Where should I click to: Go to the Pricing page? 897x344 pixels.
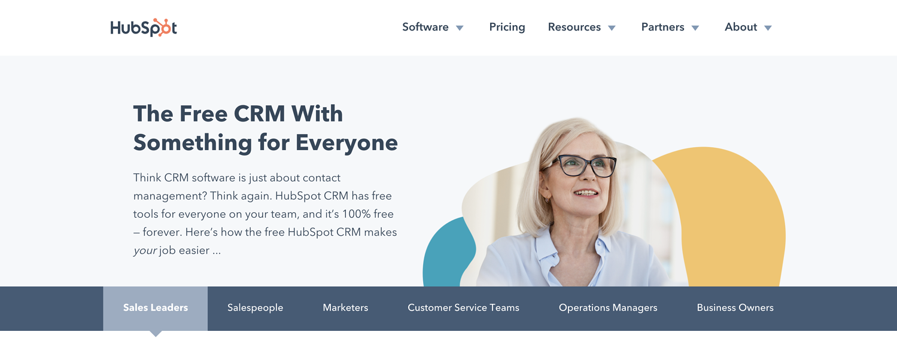pos(507,27)
